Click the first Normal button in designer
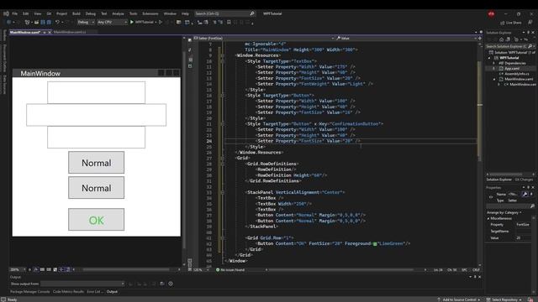The height and width of the screenshot is (302, 538). 96,163
